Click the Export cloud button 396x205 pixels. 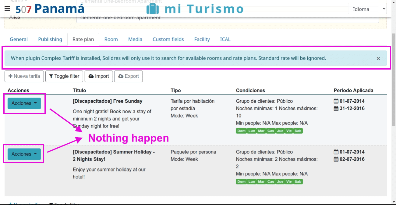[128, 76]
